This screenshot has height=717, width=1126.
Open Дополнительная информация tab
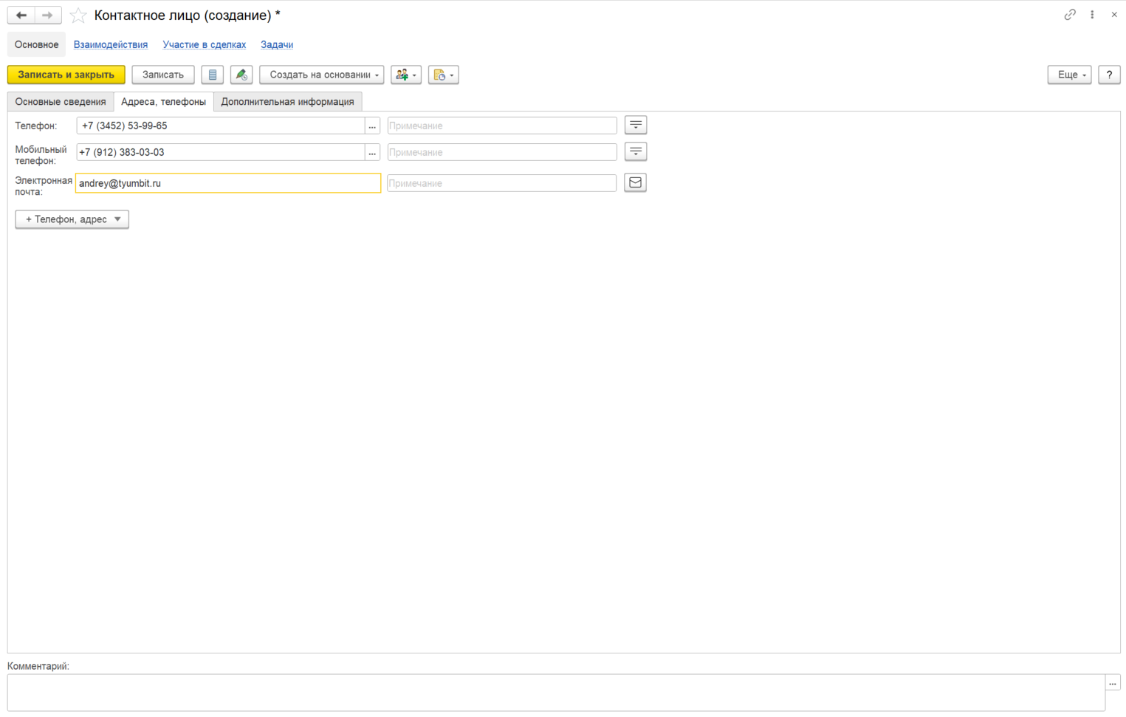tap(288, 102)
